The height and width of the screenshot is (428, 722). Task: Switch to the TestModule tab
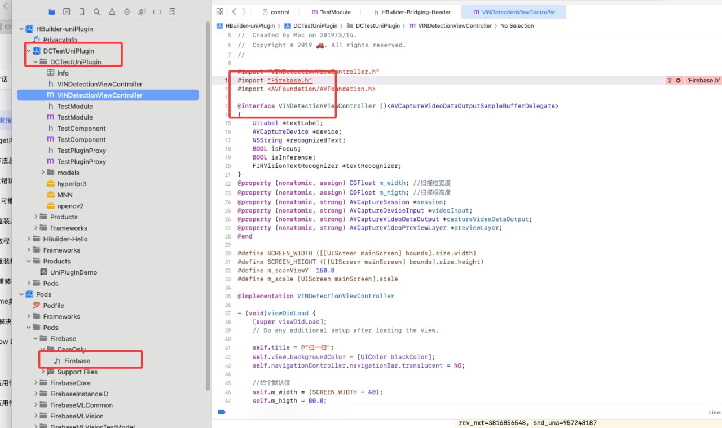(331, 12)
